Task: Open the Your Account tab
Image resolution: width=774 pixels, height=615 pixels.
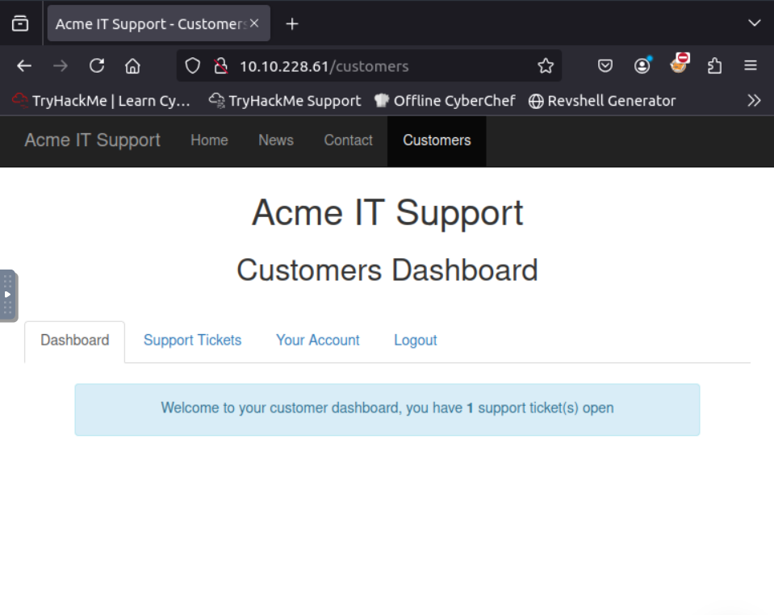Action: pyautogui.click(x=317, y=341)
